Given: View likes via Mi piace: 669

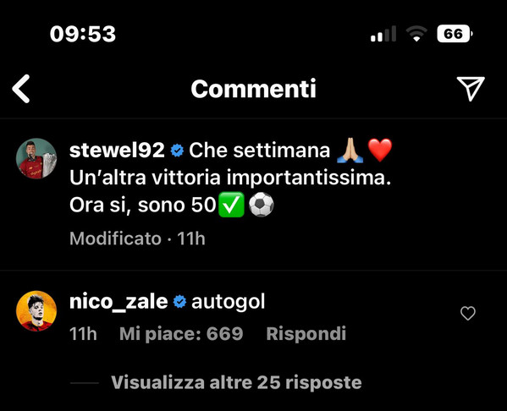Looking at the screenshot, I should pos(181,333).
